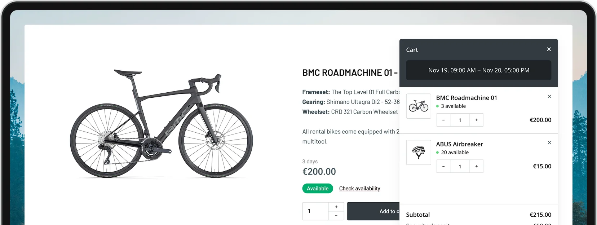Click the product page quantity input

pos(315,211)
